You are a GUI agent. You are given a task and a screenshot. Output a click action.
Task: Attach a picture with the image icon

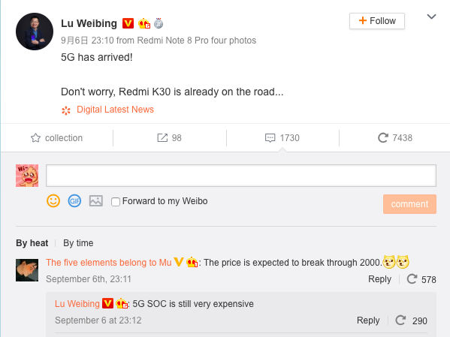pos(96,200)
